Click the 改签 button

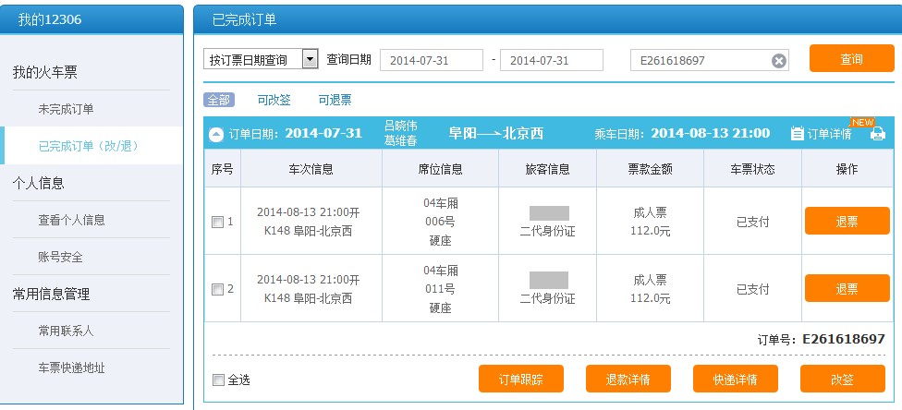tap(842, 379)
